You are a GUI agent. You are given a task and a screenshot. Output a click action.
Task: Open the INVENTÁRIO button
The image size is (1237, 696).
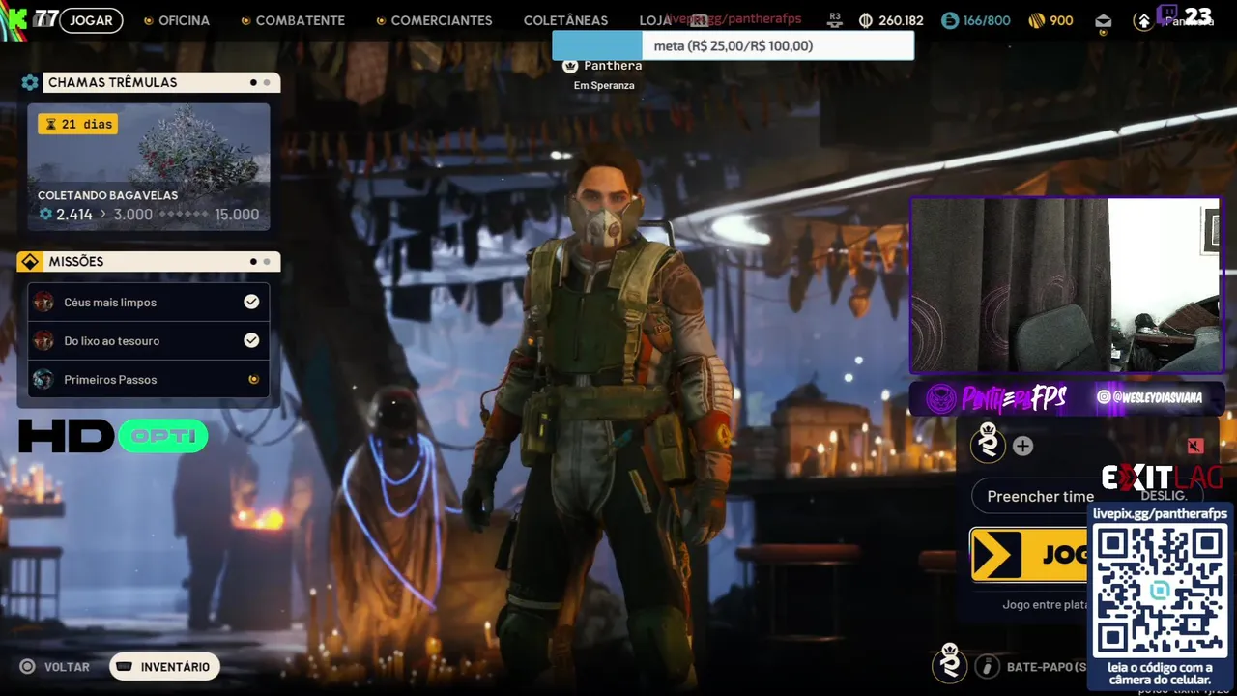point(164,667)
